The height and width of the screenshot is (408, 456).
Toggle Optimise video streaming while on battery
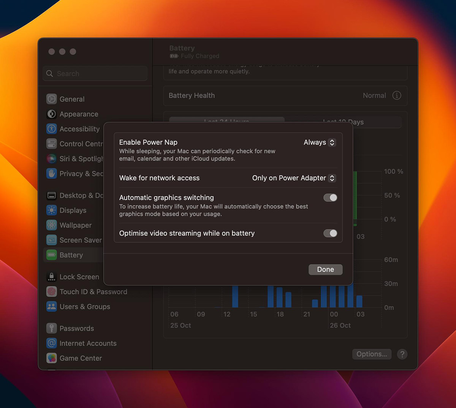click(330, 233)
